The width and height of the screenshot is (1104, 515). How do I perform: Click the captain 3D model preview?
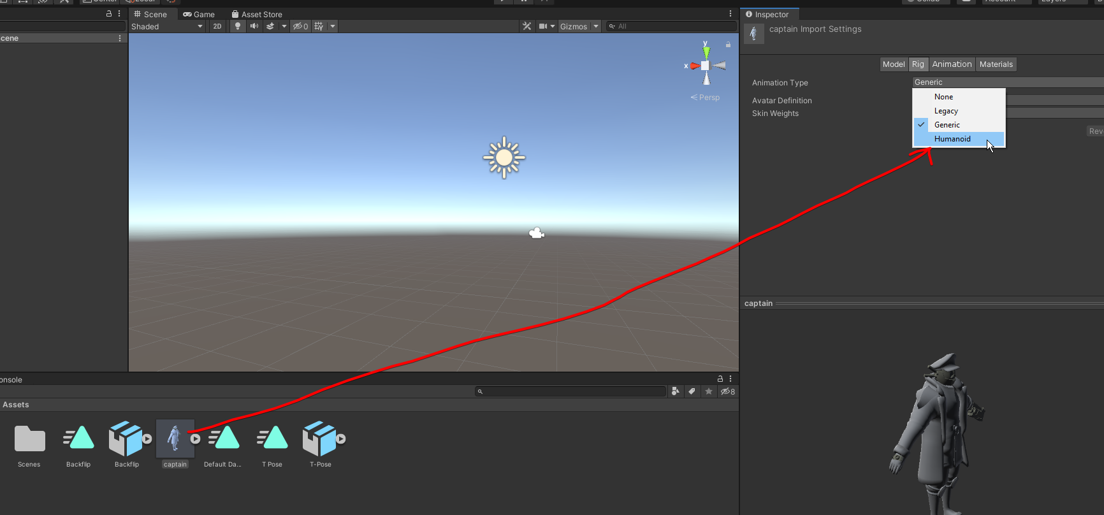(x=937, y=433)
